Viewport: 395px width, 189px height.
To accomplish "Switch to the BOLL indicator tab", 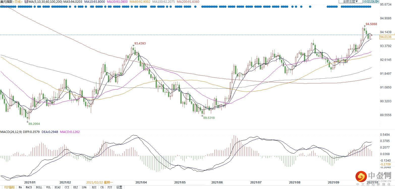I will click(x=39, y=187).
